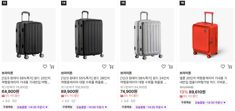The image size is (235, 111).
Task: Expand today's shipping dropdown under item 16
Action: coord(210,103)
